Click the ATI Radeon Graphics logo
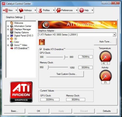 [21, 92]
